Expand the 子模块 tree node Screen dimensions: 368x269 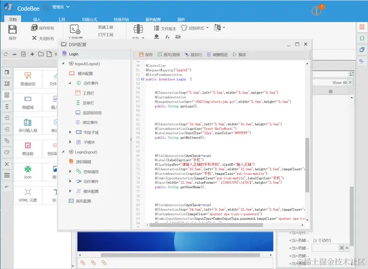point(70,142)
